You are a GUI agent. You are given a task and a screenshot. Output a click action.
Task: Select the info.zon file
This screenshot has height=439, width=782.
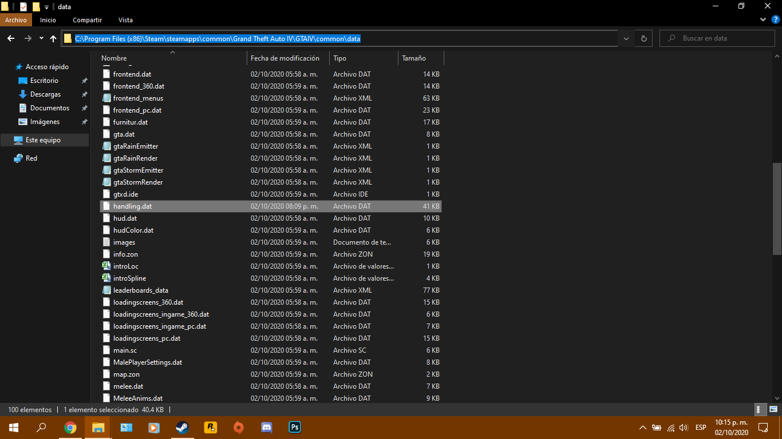point(271,254)
